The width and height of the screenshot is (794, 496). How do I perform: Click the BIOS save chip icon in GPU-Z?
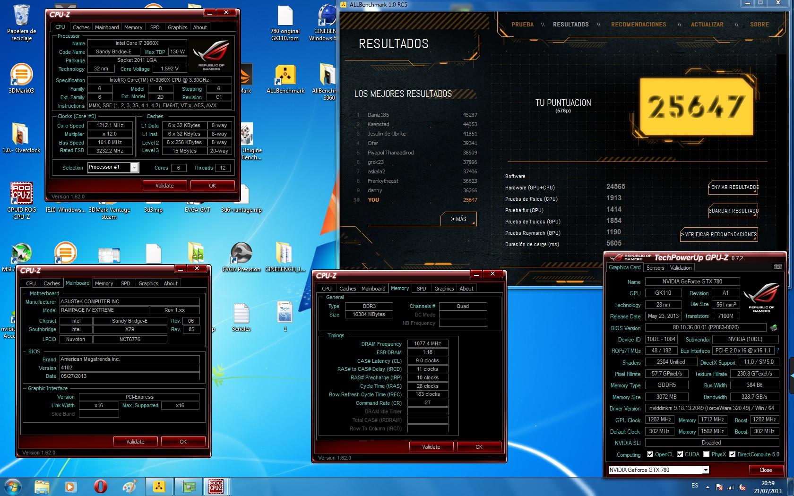[x=774, y=327]
